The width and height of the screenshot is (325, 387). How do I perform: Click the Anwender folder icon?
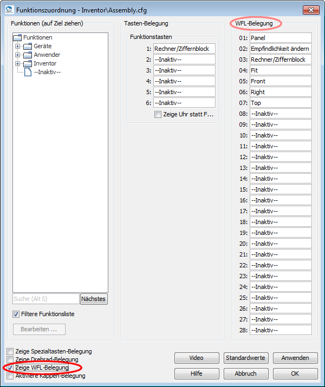point(27,55)
